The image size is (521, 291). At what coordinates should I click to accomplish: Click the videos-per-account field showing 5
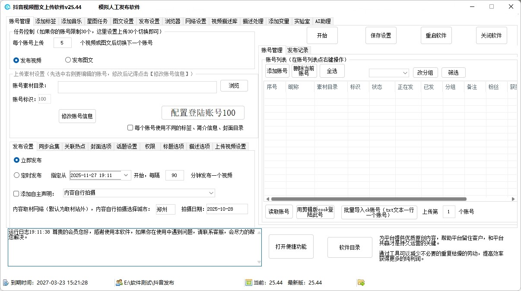[x=63, y=43]
